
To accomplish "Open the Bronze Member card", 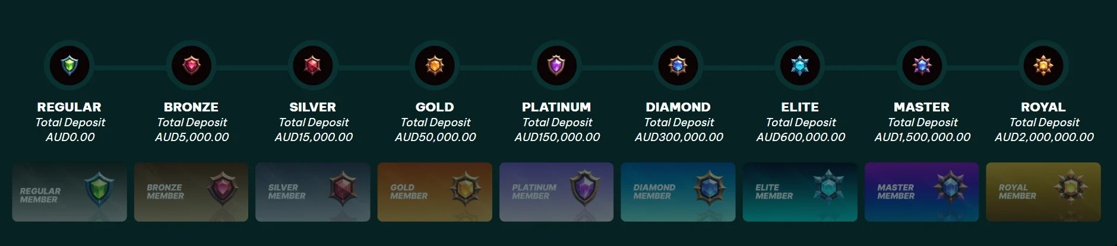I will [191, 192].
